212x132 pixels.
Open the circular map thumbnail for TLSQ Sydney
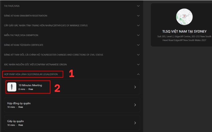tap(184, 17)
